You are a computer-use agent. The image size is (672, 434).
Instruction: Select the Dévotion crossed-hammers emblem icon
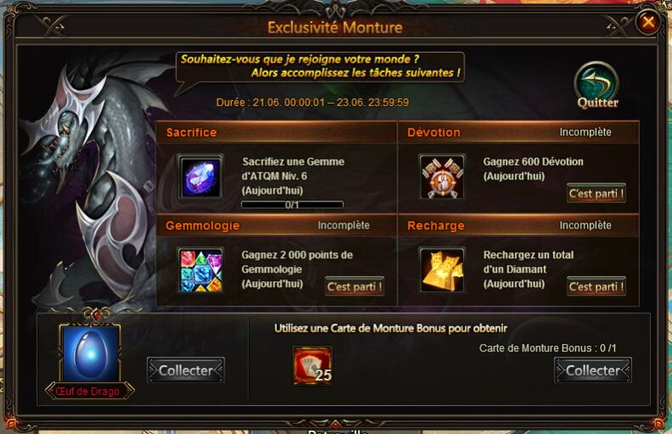tap(442, 177)
